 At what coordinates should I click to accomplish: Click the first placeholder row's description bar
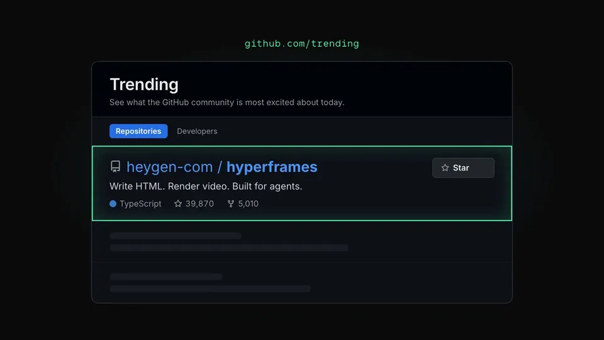click(229, 247)
